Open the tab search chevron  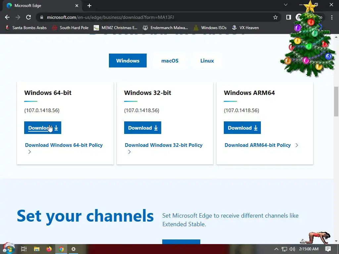286,5
